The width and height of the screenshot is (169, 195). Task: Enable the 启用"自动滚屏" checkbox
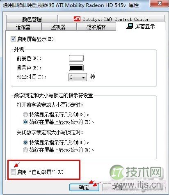13,172
